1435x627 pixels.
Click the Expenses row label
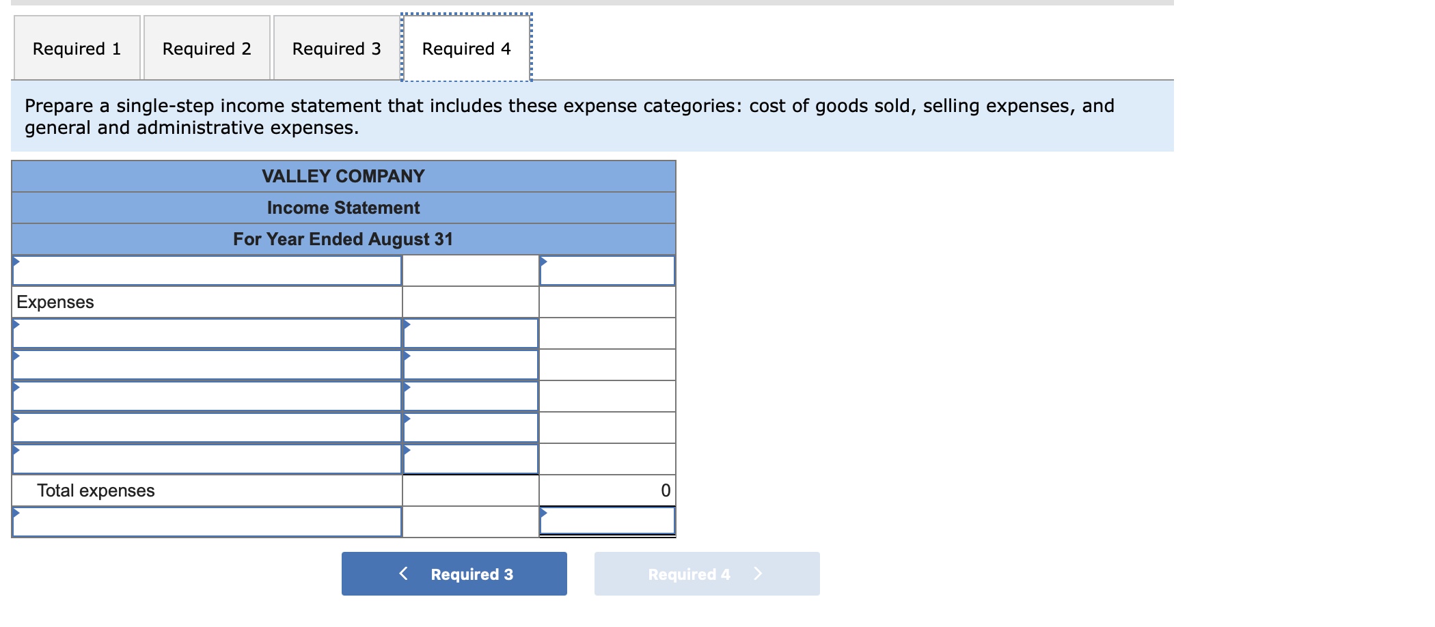coord(55,301)
